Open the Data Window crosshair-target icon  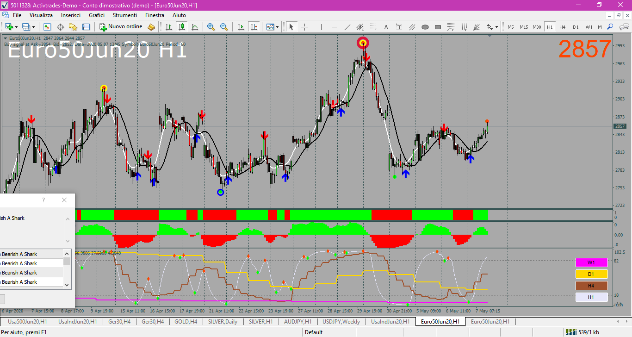[x=60, y=27]
